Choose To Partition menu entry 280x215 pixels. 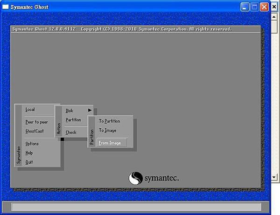click(x=110, y=121)
